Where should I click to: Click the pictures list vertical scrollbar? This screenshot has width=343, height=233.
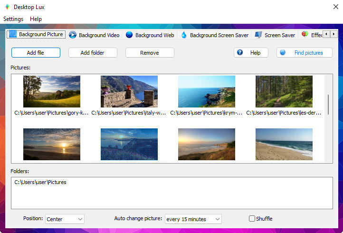328,105
